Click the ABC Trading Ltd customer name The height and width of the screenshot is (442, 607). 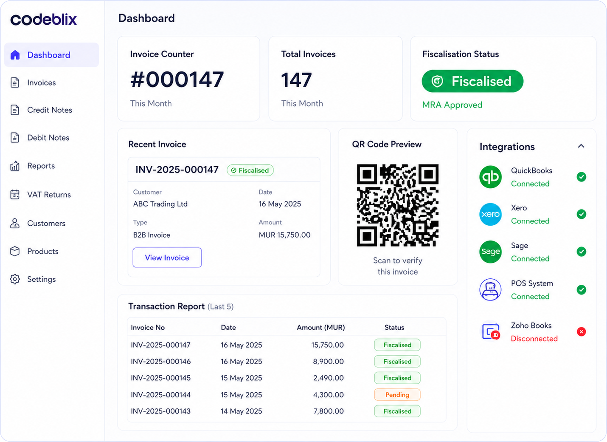(x=160, y=204)
